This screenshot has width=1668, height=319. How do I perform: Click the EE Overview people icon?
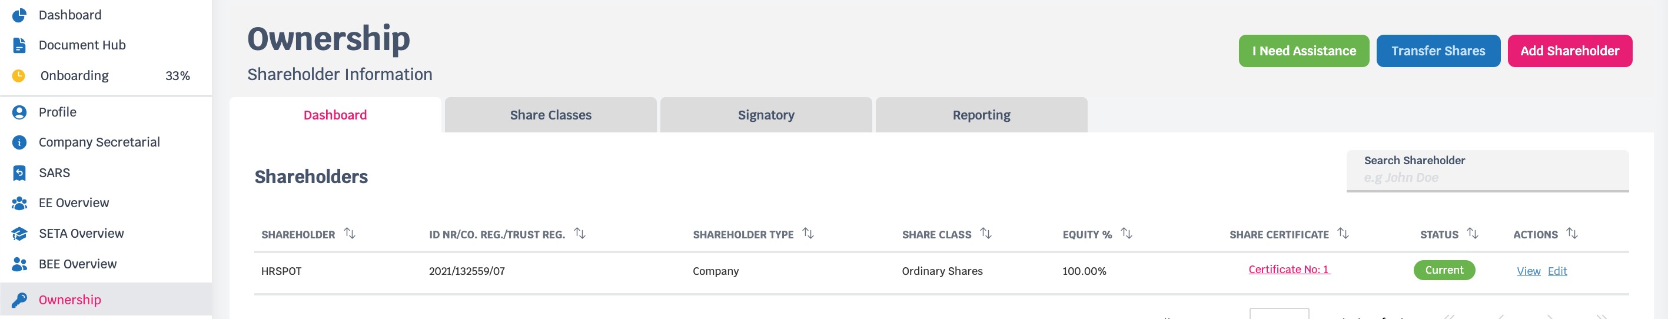[x=19, y=203]
